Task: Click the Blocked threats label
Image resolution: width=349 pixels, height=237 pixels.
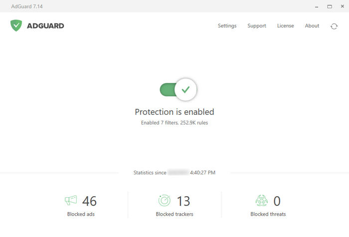Action: 268,214
